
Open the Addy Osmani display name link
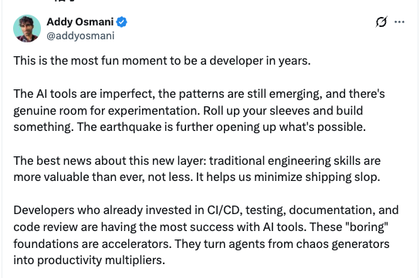(80, 22)
